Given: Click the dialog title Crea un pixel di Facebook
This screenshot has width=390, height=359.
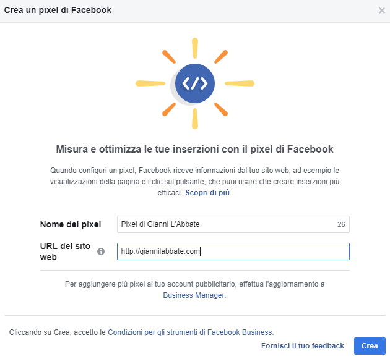Looking at the screenshot, I should (x=59, y=11).
